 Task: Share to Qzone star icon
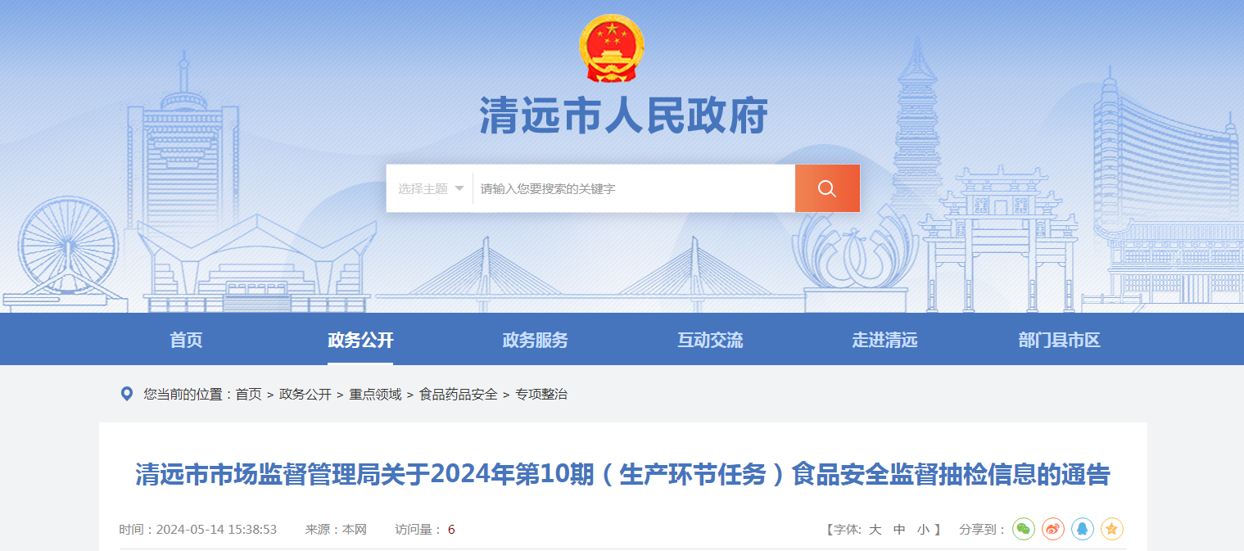1112,529
